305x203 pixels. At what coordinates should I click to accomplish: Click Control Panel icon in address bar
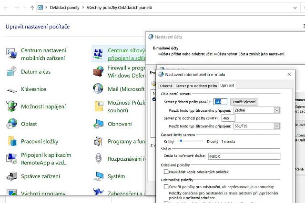[x=40, y=8]
